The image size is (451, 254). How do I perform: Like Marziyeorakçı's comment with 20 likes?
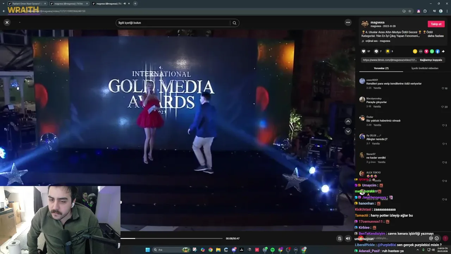tap(443, 107)
